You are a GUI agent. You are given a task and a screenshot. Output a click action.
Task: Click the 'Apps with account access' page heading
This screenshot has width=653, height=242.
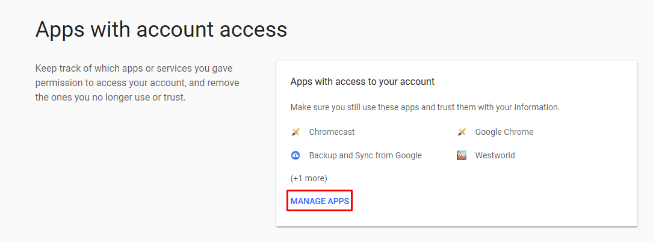tap(161, 29)
